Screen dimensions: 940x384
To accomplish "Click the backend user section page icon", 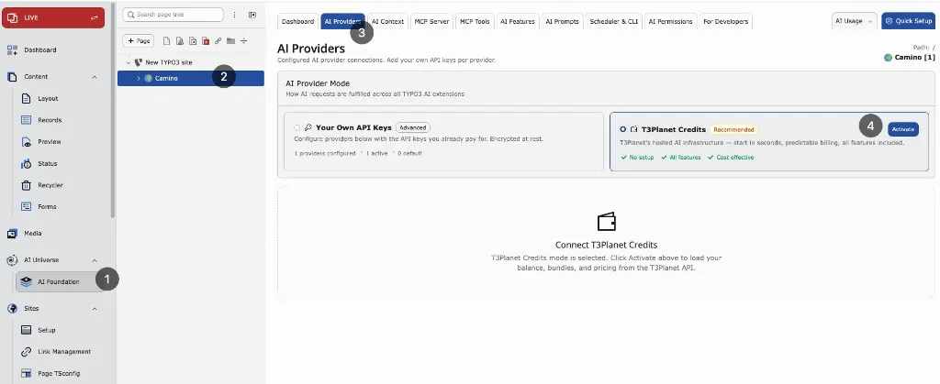I will click(x=180, y=41).
